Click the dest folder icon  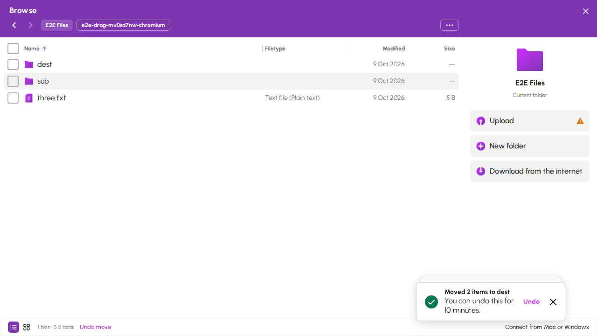tap(29, 64)
